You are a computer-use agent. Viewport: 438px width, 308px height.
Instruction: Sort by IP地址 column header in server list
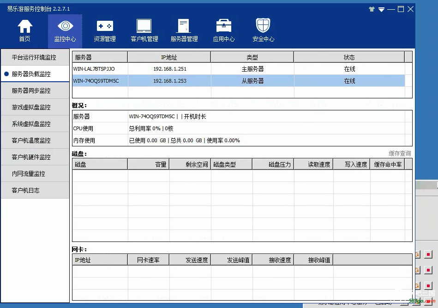(169, 57)
